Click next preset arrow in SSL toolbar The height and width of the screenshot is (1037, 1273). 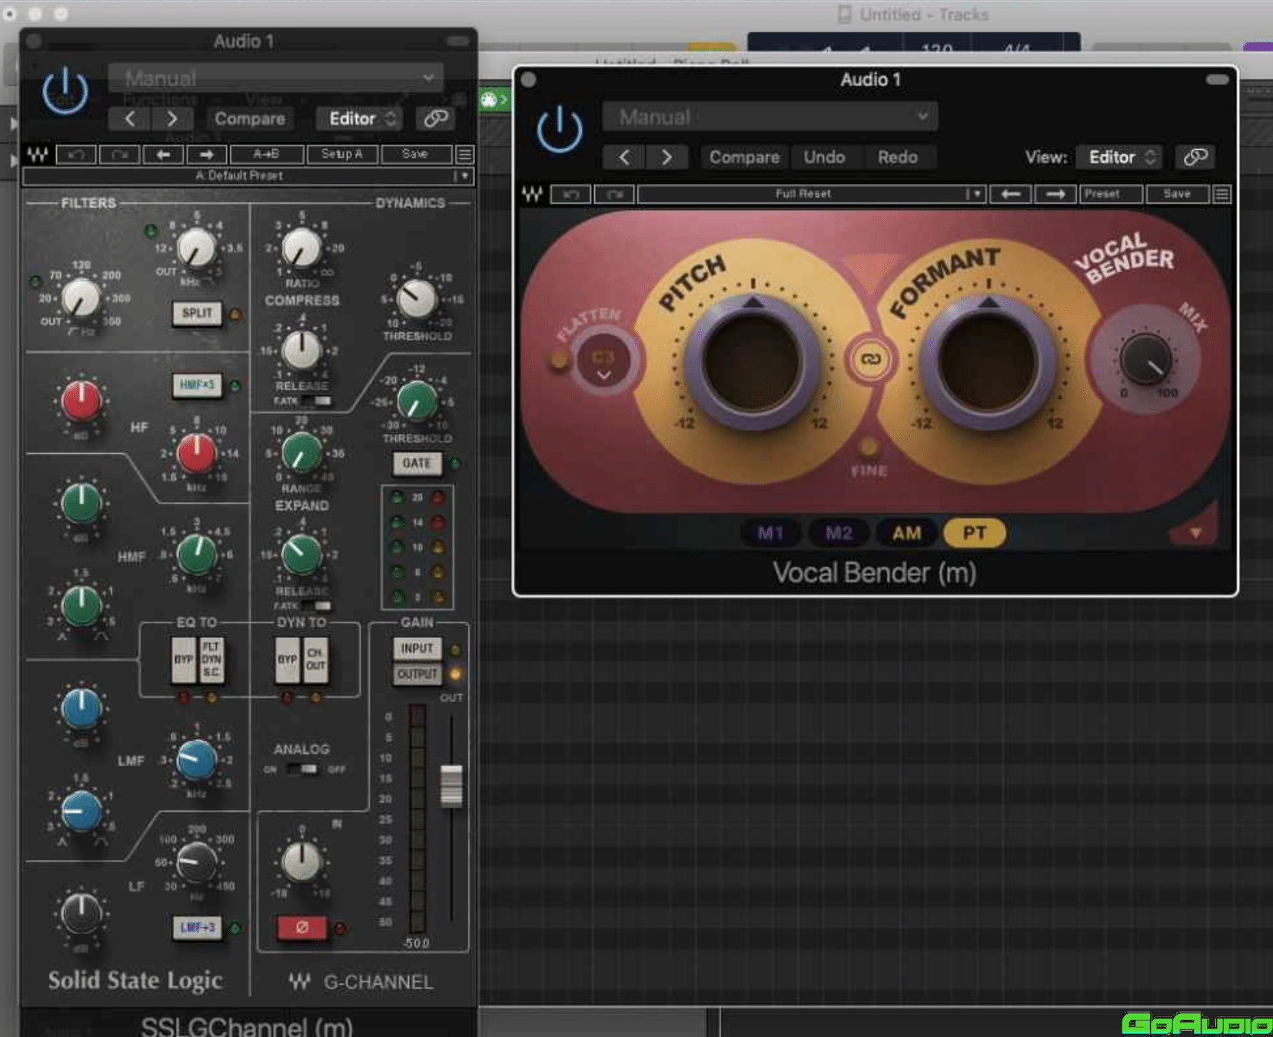pos(205,154)
